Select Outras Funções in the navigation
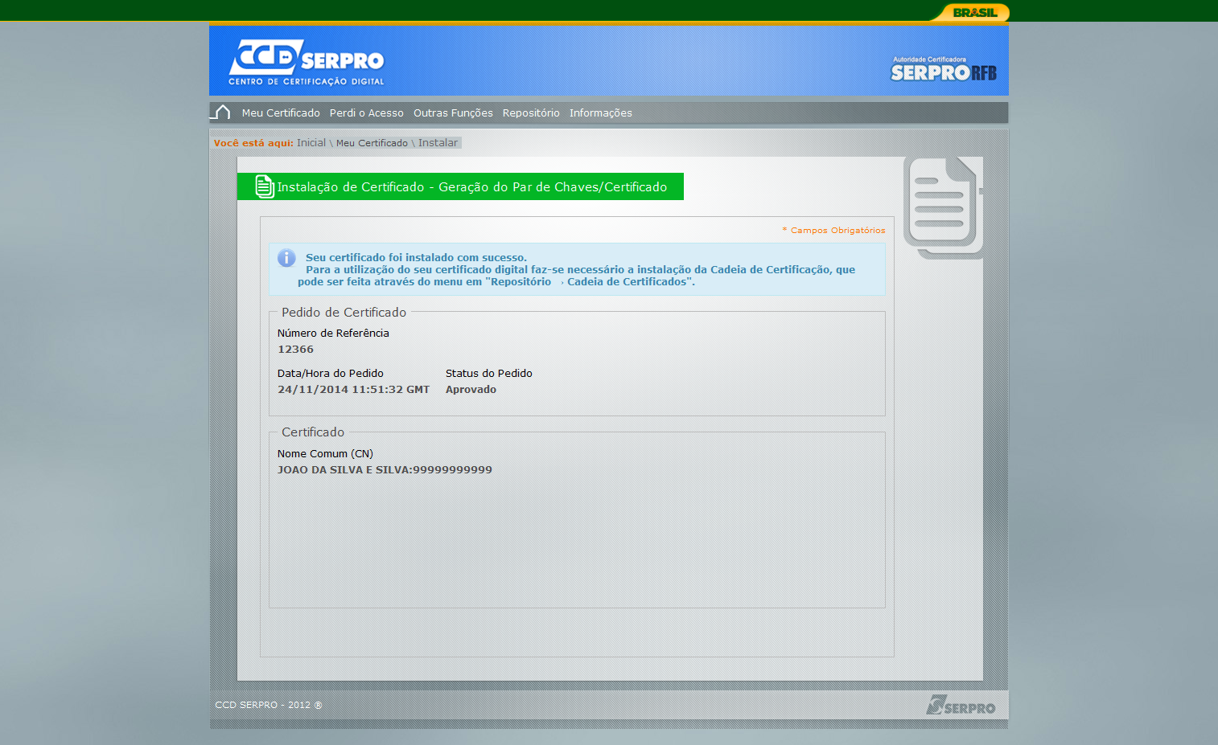Viewport: 1218px width, 745px height. pyautogui.click(x=453, y=113)
